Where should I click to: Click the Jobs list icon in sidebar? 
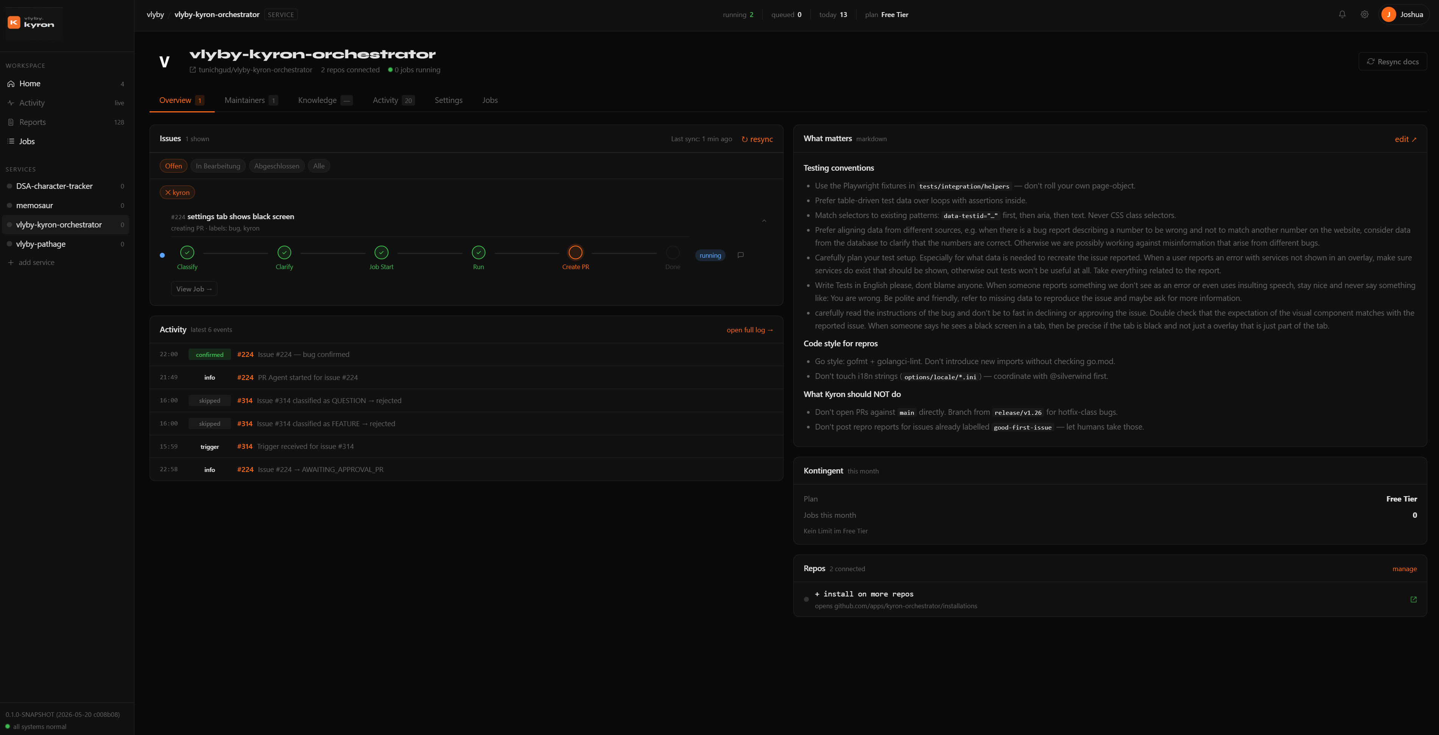click(11, 141)
